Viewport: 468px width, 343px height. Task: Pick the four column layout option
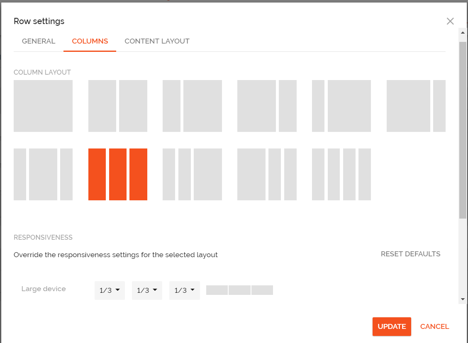(x=341, y=174)
